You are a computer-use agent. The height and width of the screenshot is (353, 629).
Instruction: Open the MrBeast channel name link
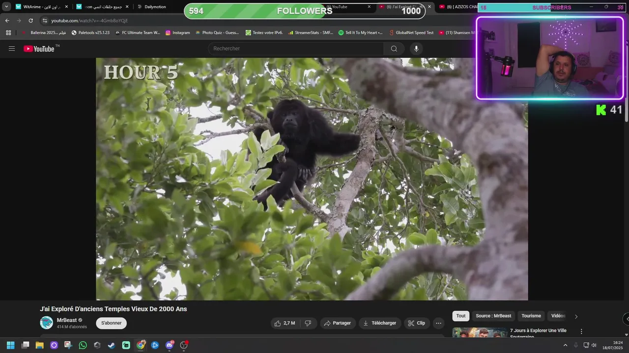pos(67,320)
